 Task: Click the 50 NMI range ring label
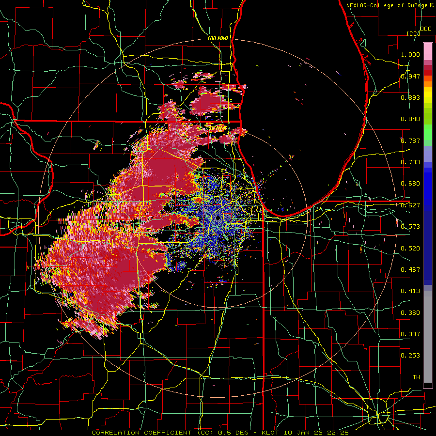(x=218, y=128)
